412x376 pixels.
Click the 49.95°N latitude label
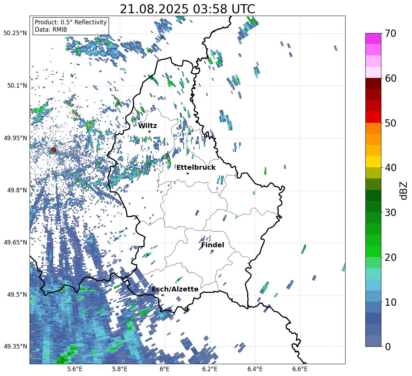tap(15, 138)
